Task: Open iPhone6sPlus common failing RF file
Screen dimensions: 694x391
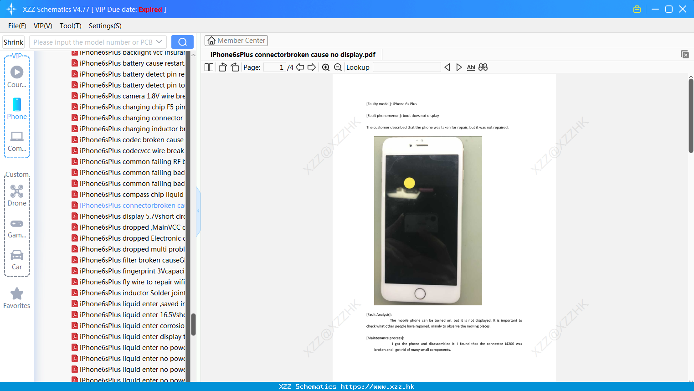Action: (129, 162)
